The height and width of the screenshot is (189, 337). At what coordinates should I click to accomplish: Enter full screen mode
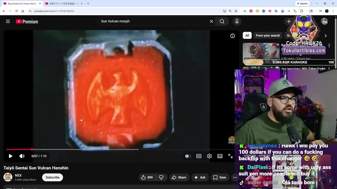(230, 156)
